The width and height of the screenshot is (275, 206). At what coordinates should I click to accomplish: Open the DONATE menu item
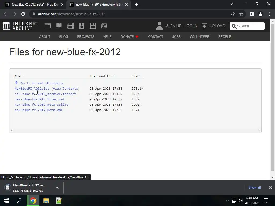pyautogui.click(x=130, y=36)
